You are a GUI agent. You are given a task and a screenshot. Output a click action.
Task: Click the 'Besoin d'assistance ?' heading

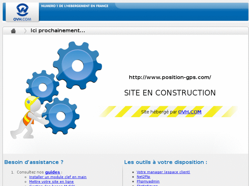(34, 162)
